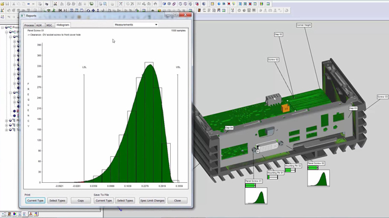Screen dimensions: 389x218
Task: Click the open folder icon in toolbar
Action: 2,4
